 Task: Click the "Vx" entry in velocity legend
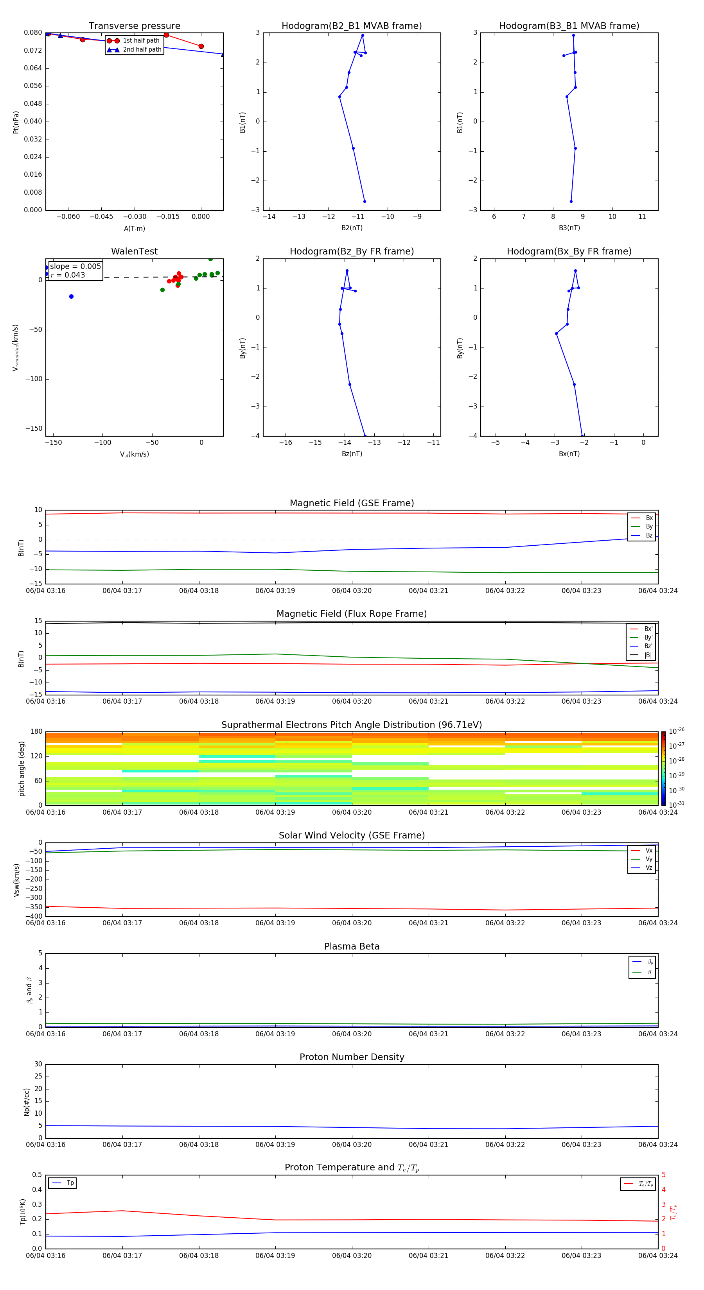point(642,850)
